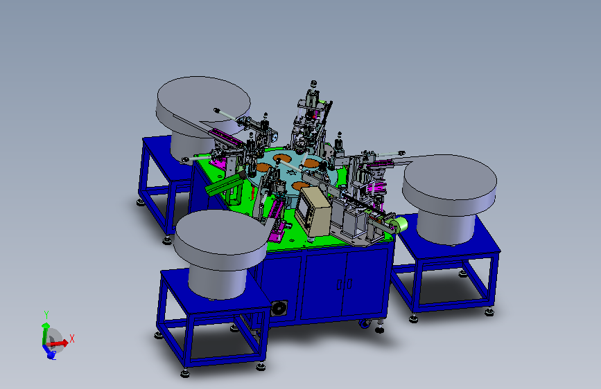601x389 pixels.
Task: Select the right cabinet door handle
Action: [349, 283]
